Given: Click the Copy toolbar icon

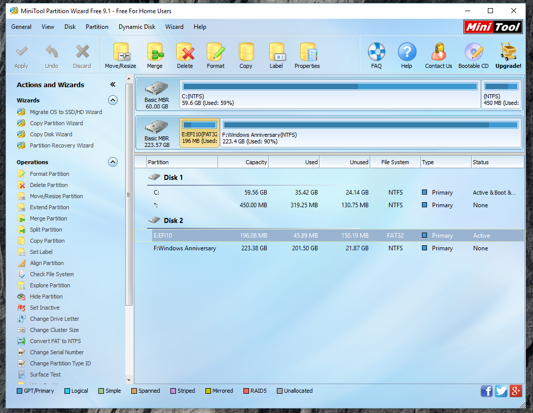Looking at the screenshot, I should 246,52.
